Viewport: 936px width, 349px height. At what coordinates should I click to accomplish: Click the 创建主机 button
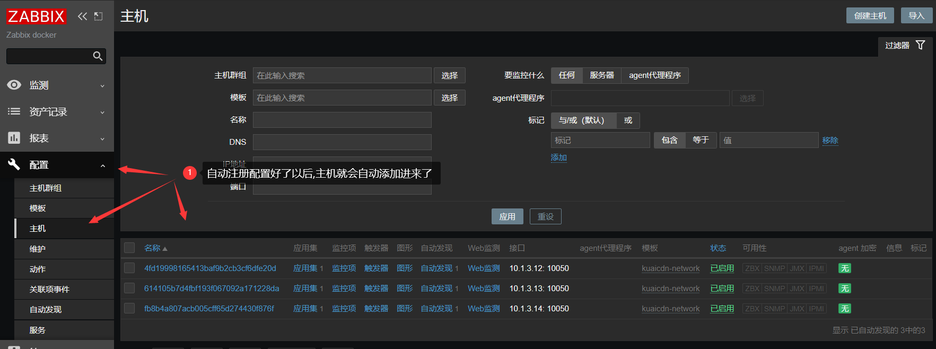870,15
